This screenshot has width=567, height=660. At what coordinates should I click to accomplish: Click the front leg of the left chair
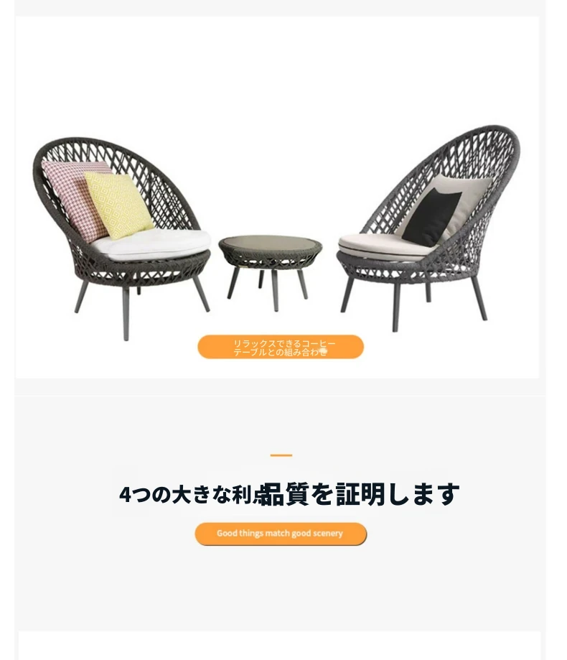[x=126, y=314]
